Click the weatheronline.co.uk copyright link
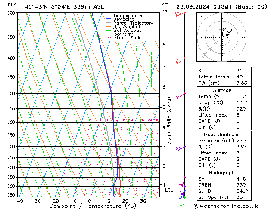271x209 pixels. pos(226,206)
